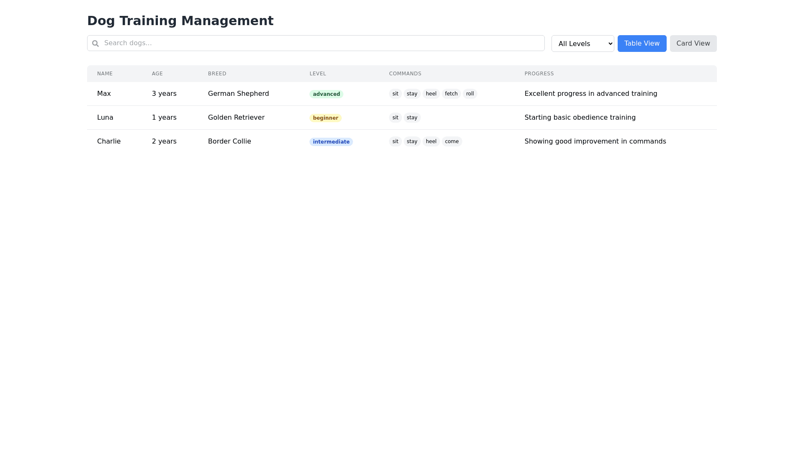Click the Level column header

[317, 74]
